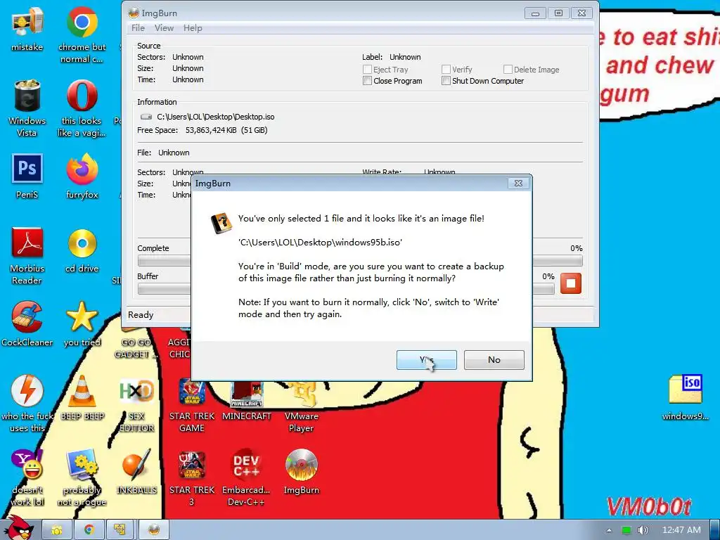The image size is (720, 540).
Task: Maximize the ImgBurn main window
Action: pyautogui.click(x=558, y=13)
